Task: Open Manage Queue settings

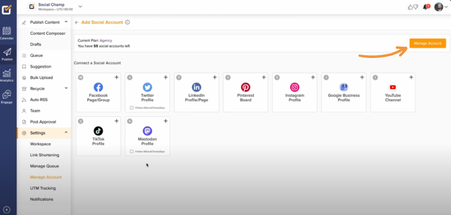Action: (x=45, y=166)
